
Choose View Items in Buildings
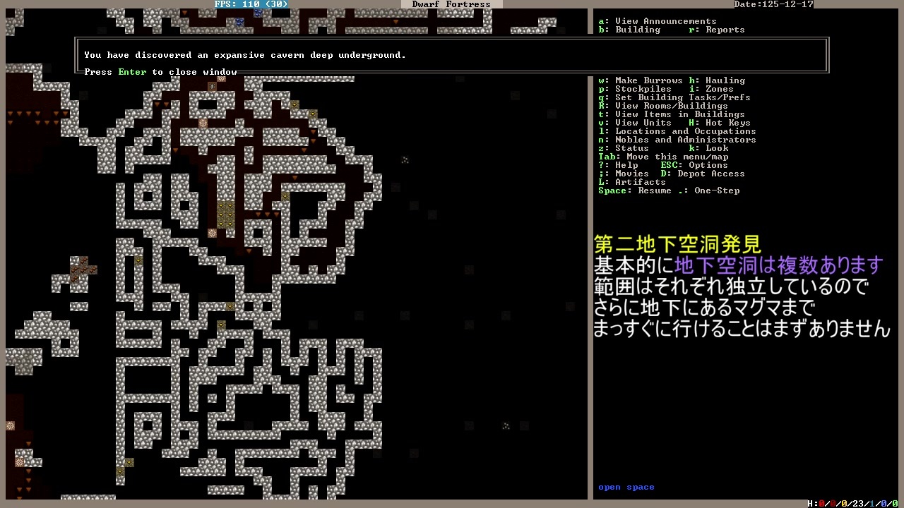[672, 114]
